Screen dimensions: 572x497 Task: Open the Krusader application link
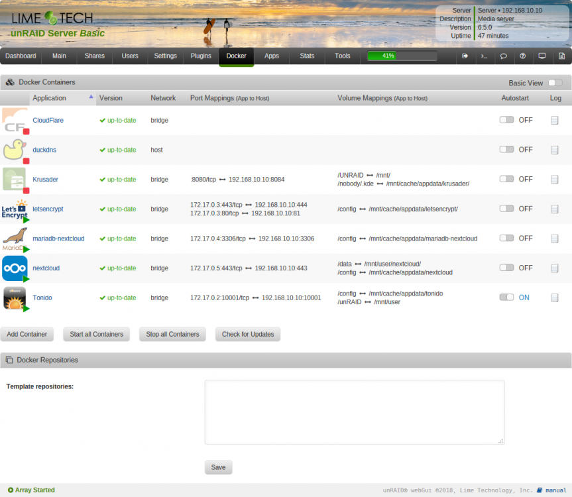tap(46, 180)
